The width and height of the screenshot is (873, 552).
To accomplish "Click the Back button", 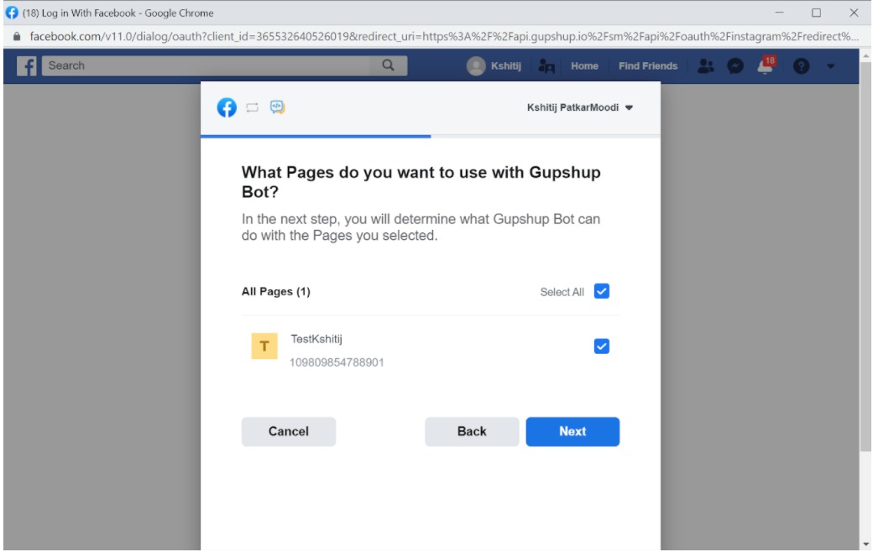I will pos(472,431).
